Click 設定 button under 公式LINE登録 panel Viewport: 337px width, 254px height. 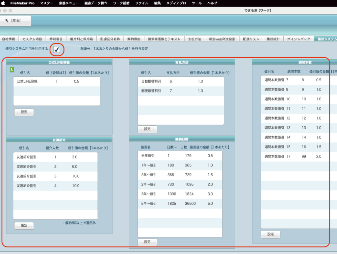click(24, 112)
